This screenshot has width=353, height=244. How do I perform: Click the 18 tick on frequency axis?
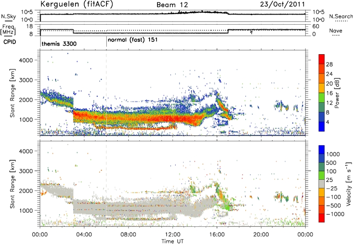tap(30, 26)
